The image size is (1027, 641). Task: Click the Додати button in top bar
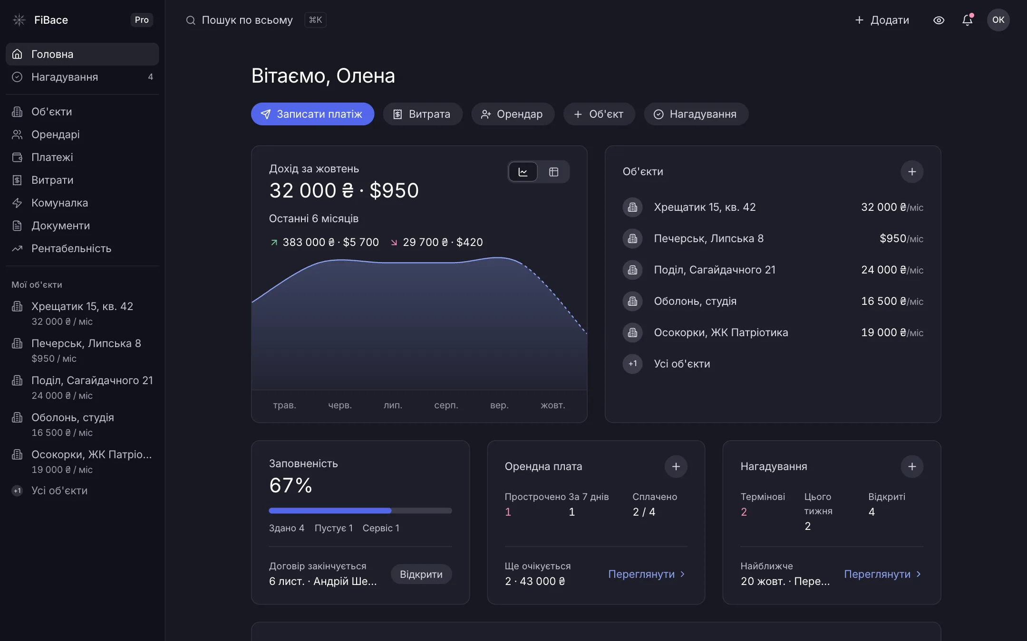882,20
